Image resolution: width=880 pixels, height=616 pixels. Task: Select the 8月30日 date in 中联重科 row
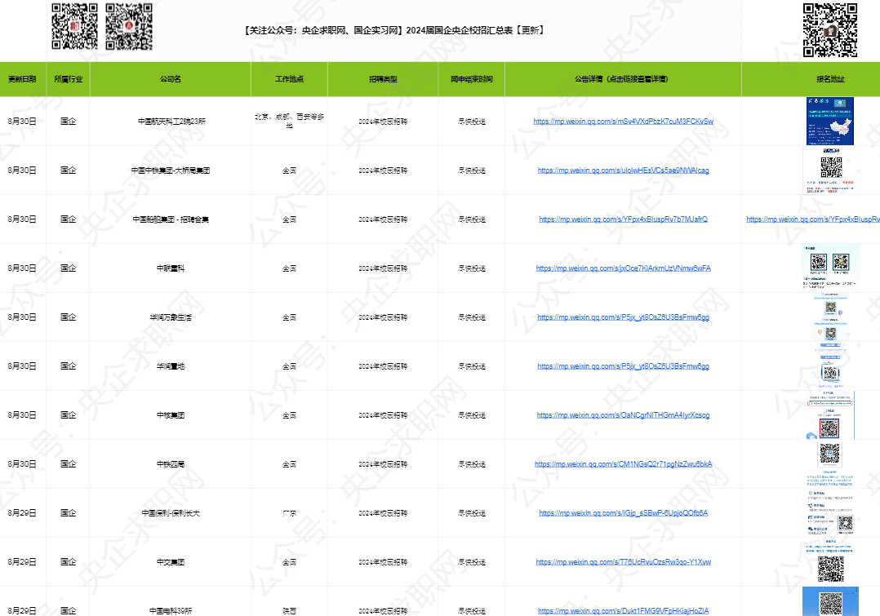coord(23,268)
